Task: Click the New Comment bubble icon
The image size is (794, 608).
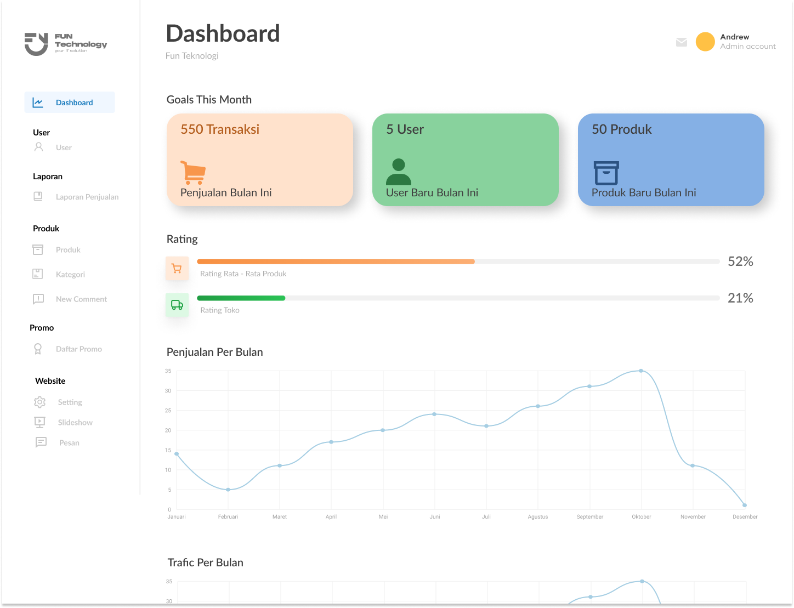Action: [38, 299]
